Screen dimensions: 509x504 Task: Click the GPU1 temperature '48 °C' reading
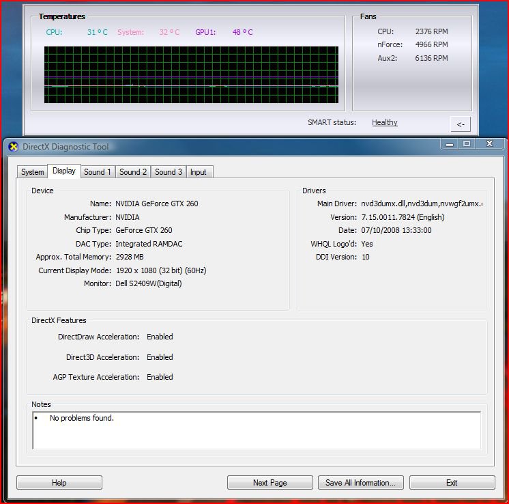coord(242,32)
